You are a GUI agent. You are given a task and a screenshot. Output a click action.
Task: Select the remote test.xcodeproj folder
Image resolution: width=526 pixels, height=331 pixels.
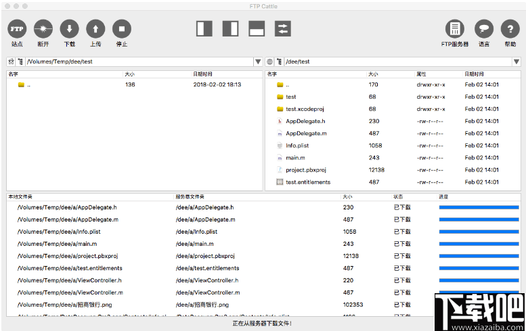click(x=393, y=109)
